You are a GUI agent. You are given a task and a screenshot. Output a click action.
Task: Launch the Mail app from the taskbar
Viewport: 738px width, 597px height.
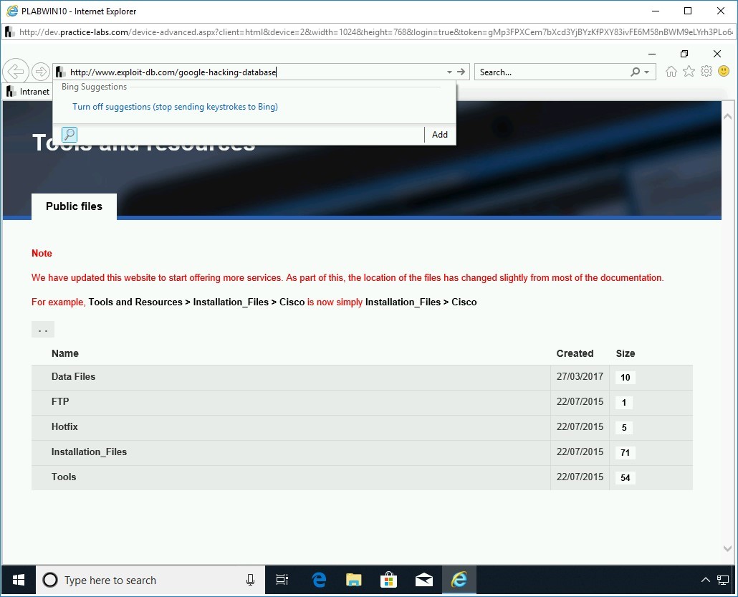click(x=423, y=580)
